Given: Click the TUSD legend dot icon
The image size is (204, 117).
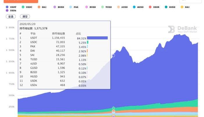Looking at the screenshot, I should click(x=102, y=7).
